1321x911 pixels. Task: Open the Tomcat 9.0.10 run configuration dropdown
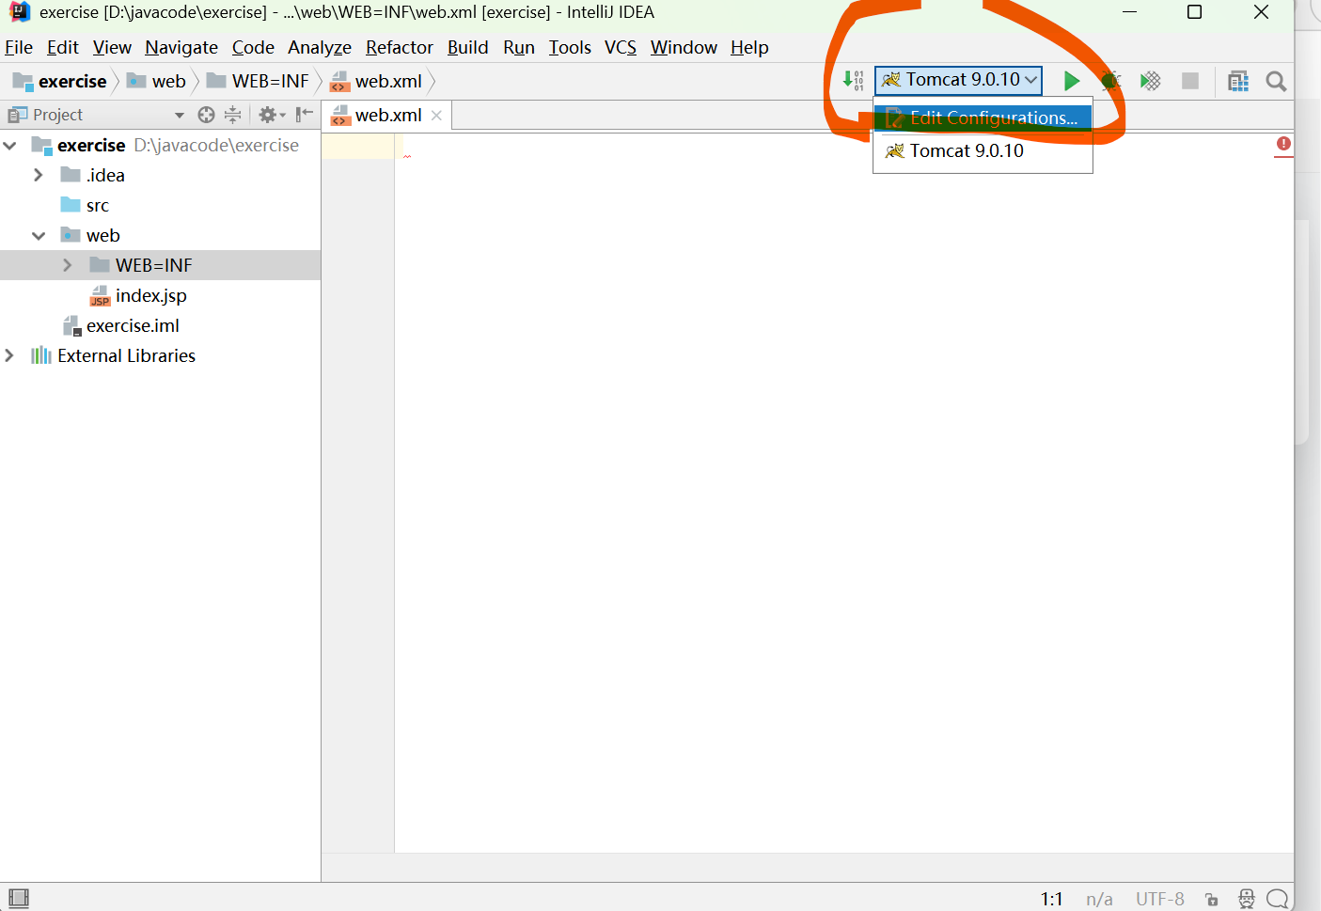(958, 80)
